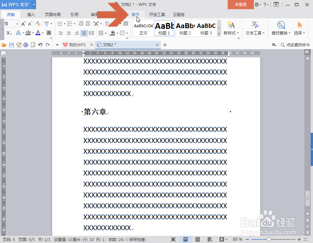Viewport: 313px width, 243px height.
Task: Expand numbering style dropdown
Action: tap(74, 24)
